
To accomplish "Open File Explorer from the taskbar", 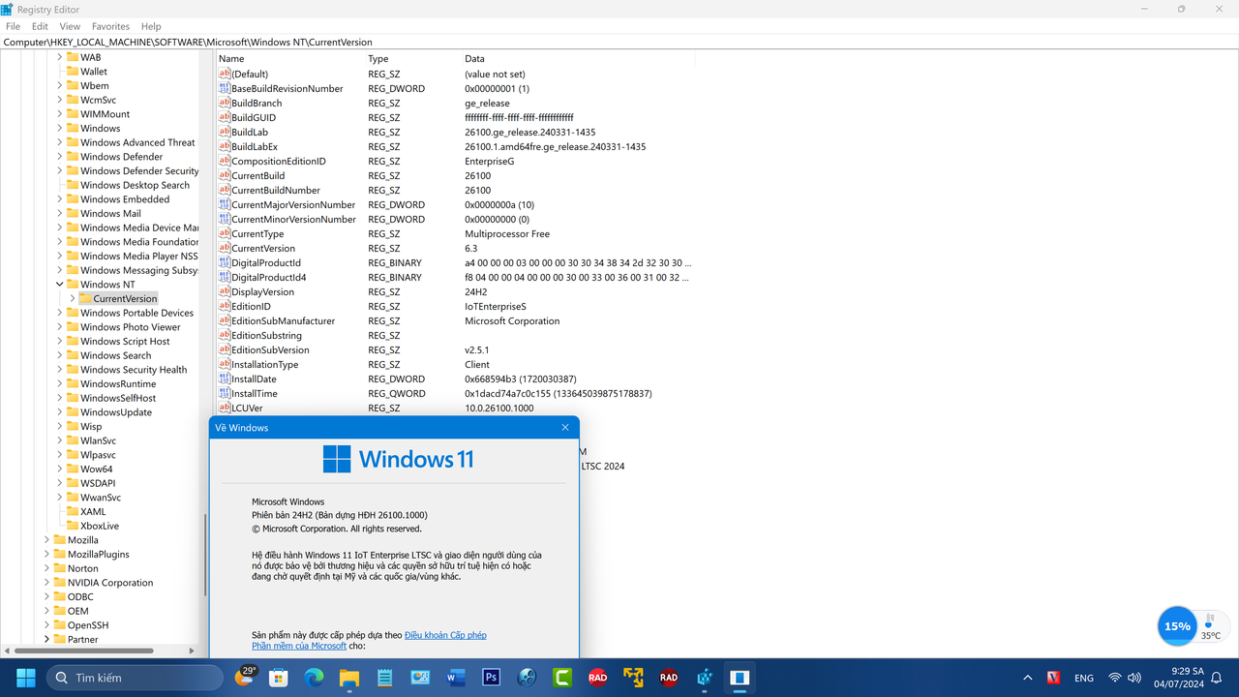I will click(349, 678).
